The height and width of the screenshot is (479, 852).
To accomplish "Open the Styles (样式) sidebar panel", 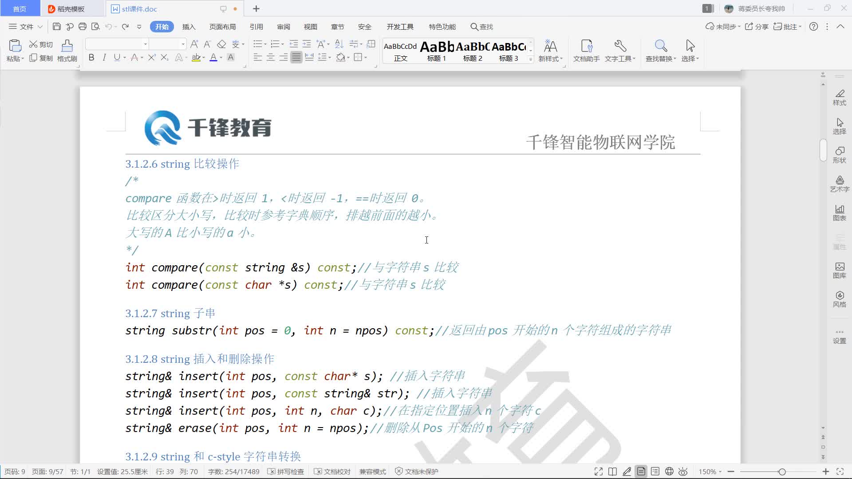I will (839, 98).
